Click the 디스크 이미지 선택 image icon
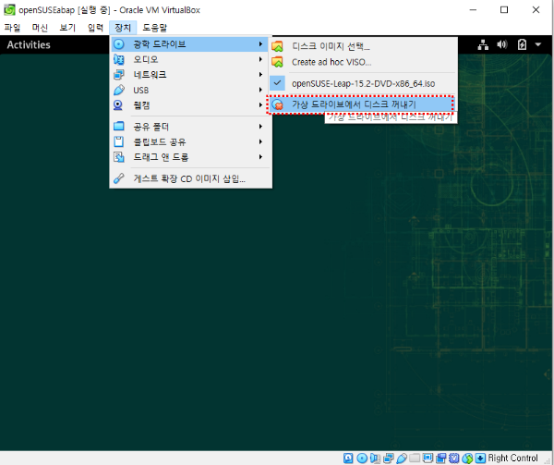 [277, 46]
